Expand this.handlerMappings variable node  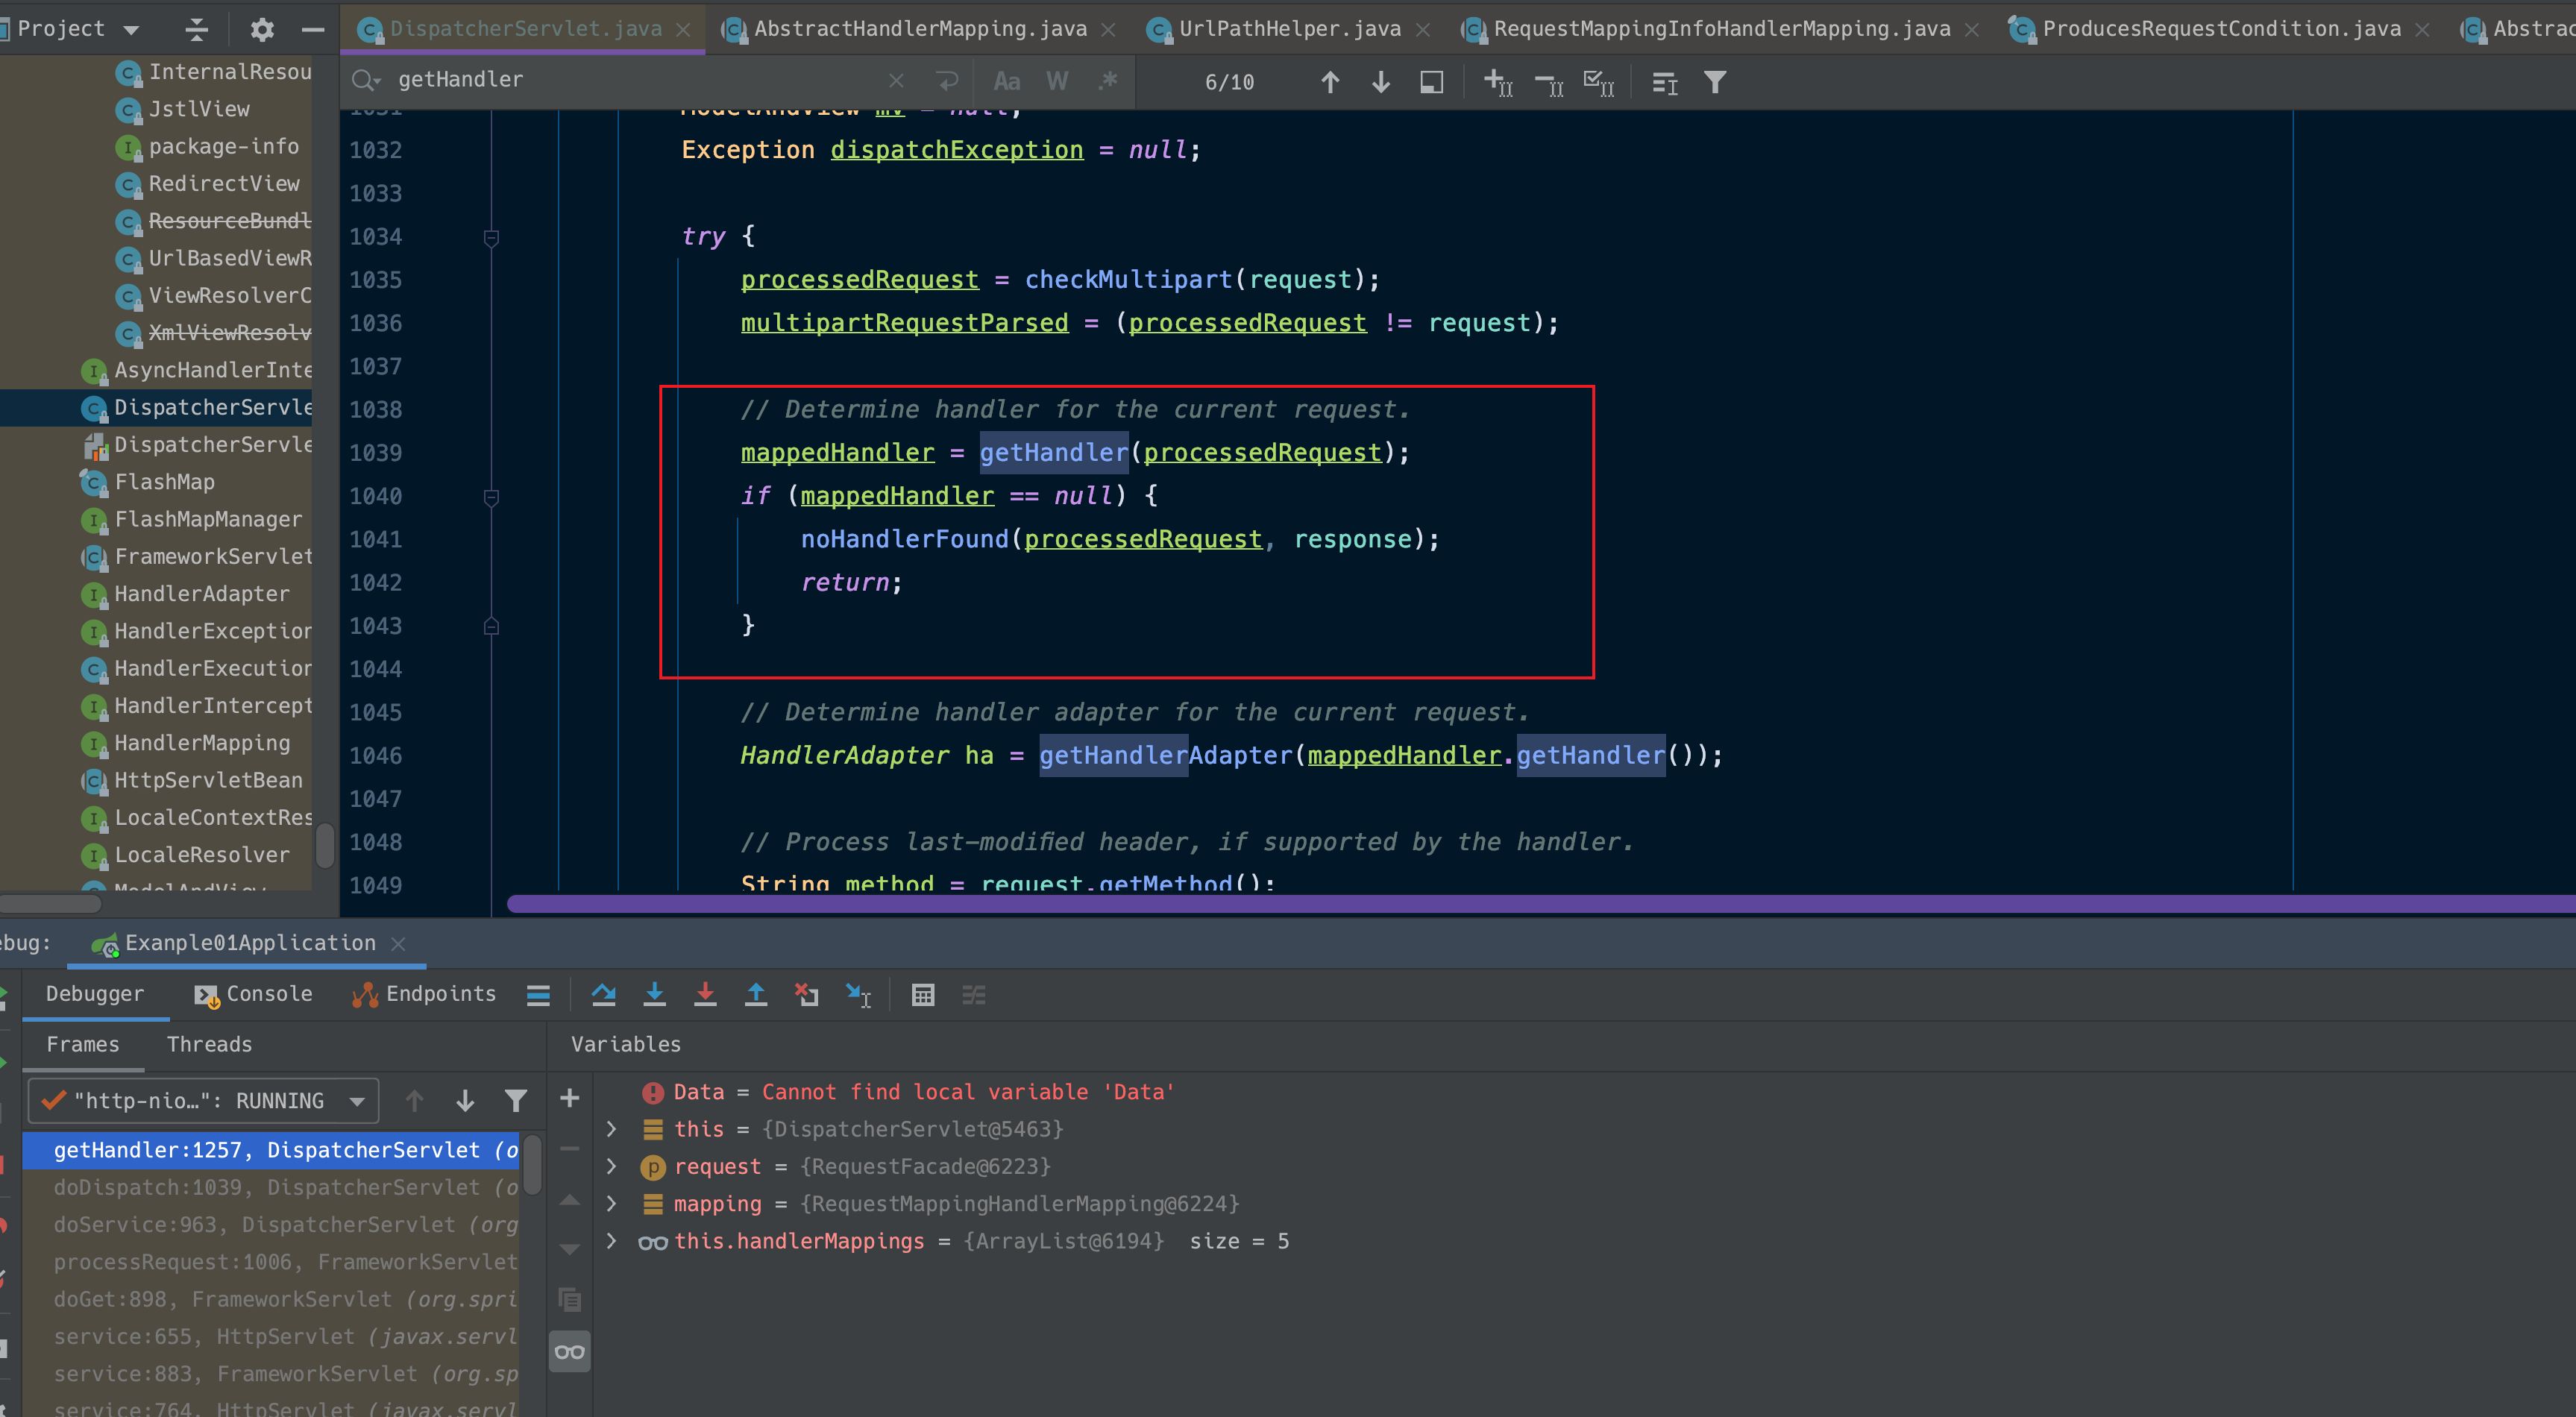612,1241
